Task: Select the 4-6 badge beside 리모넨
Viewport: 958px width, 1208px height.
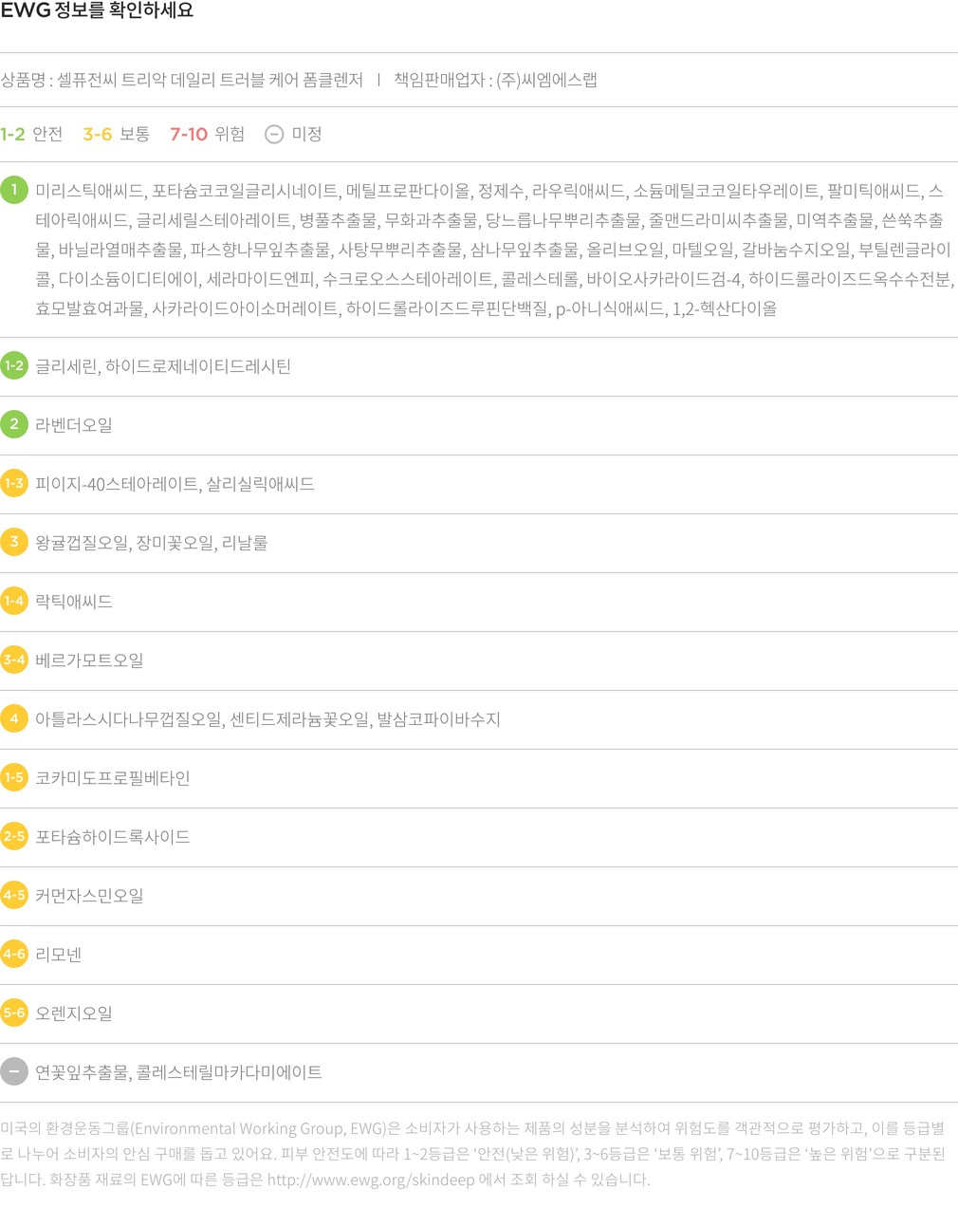Action: [x=14, y=954]
